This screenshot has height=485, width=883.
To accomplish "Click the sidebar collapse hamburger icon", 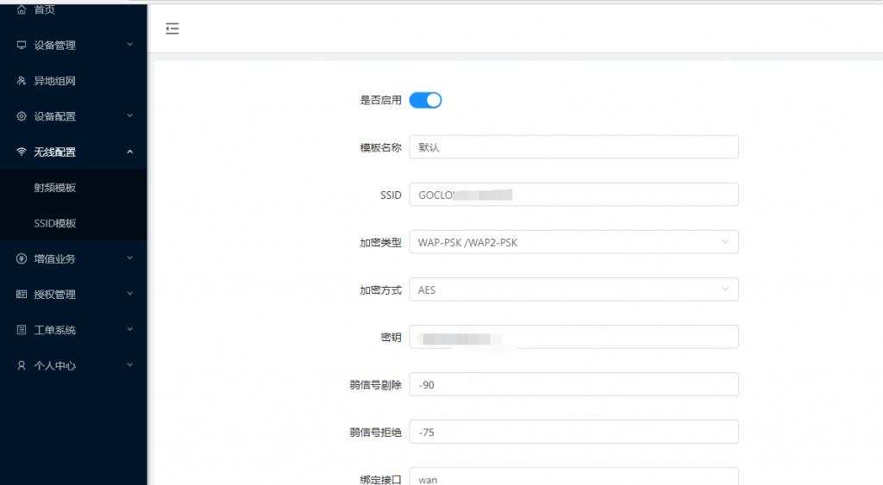I will tap(172, 28).
